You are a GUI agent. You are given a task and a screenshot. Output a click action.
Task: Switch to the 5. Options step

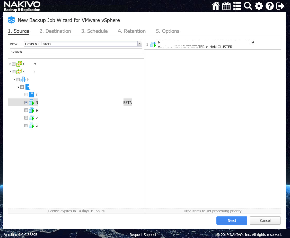[168, 31]
